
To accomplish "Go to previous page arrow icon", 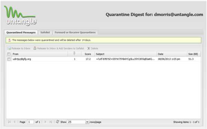I will 14,122.
